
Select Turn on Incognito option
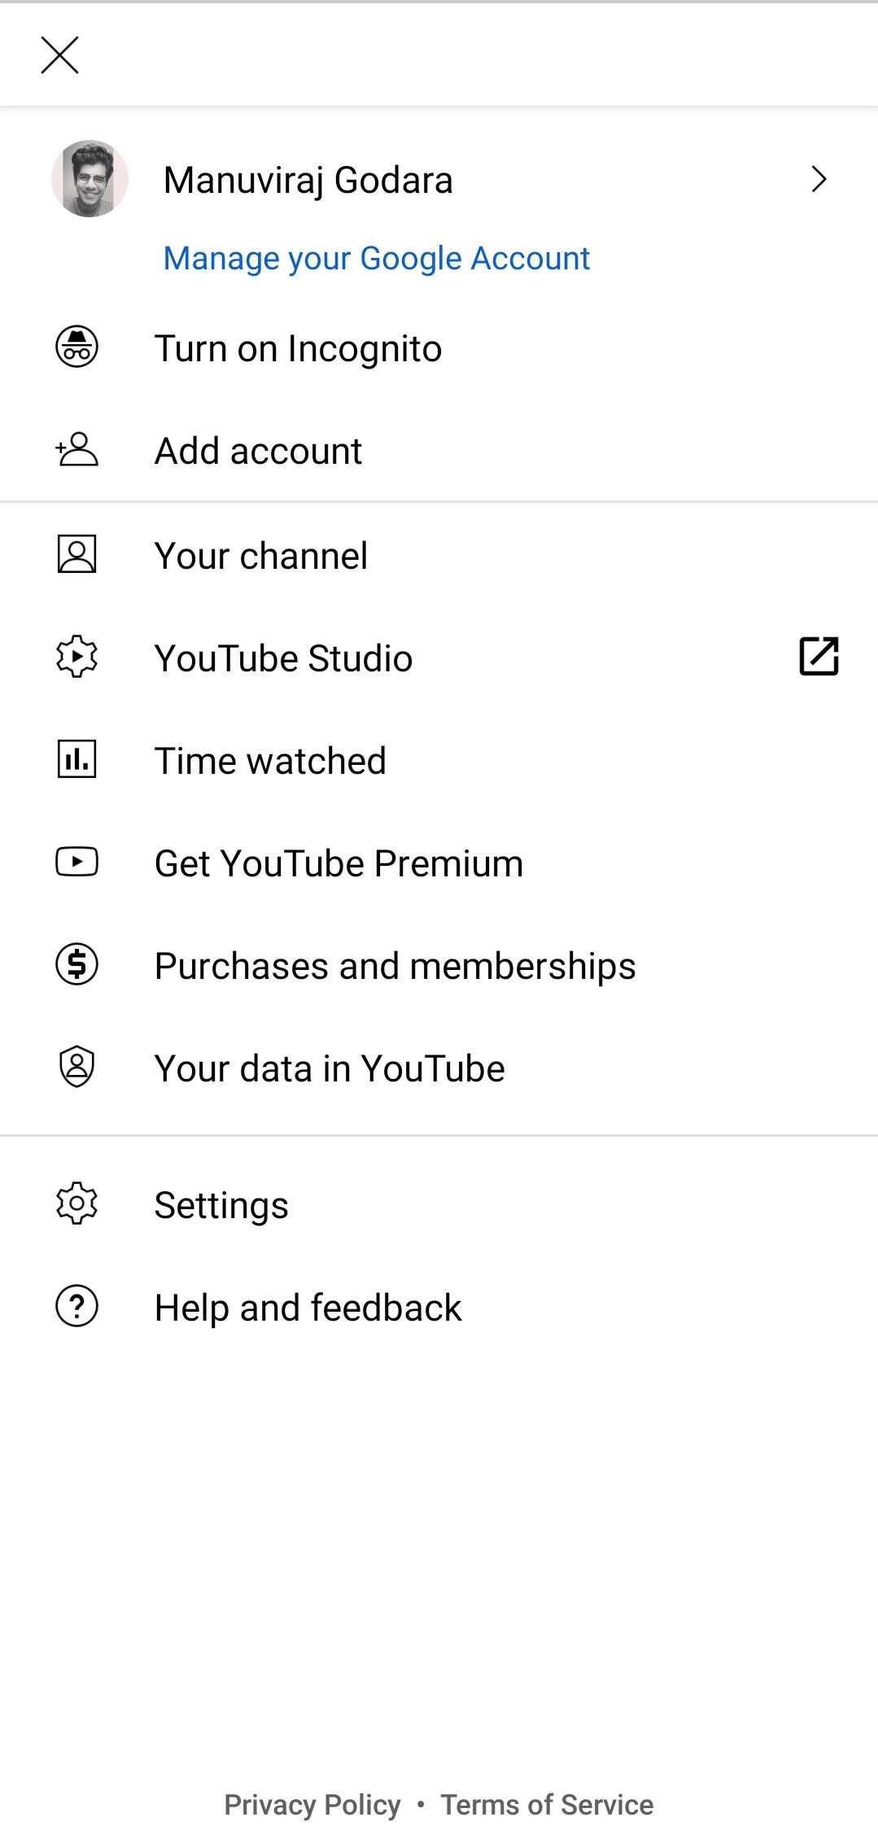298,349
